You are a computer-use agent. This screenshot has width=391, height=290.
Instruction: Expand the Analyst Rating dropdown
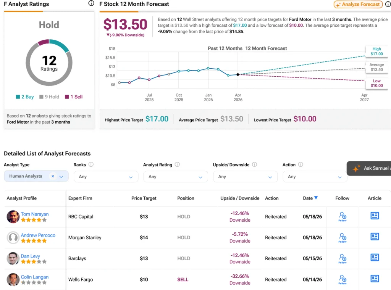176,177
